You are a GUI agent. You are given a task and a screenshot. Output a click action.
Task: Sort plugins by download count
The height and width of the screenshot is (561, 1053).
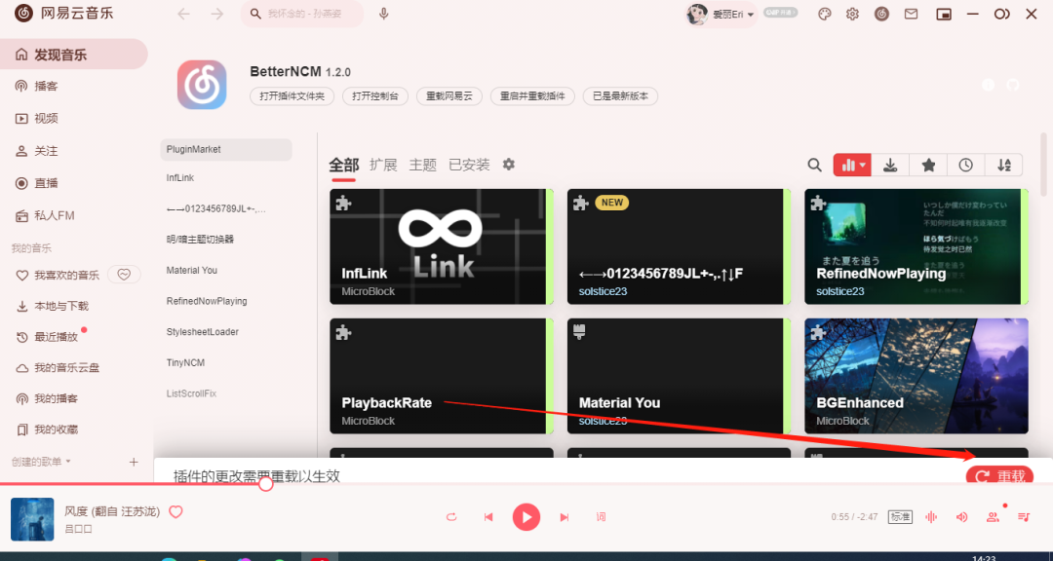click(890, 165)
